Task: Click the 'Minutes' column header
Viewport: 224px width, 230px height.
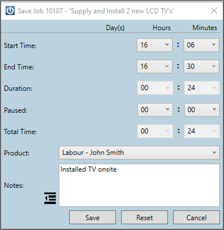Action: (205, 28)
